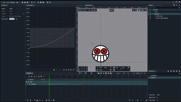Step to the previous frame button
This screenshot has height=102, width=181.
[101, 73]
